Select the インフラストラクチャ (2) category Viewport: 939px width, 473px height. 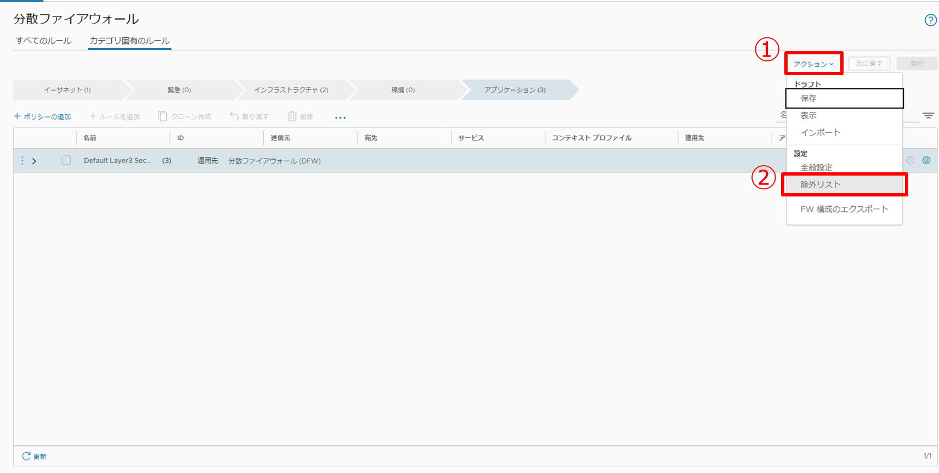pyautogui.click(x=291, y=90)
